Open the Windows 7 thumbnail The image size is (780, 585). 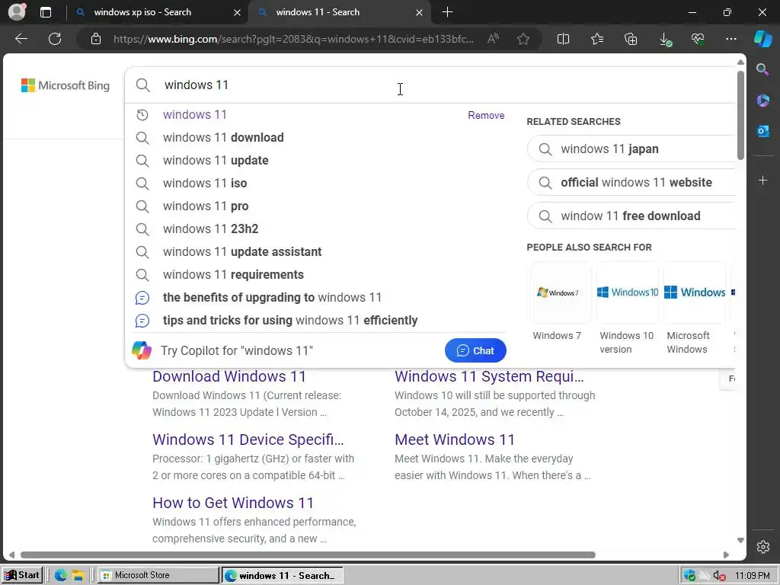tap(560, 292)
